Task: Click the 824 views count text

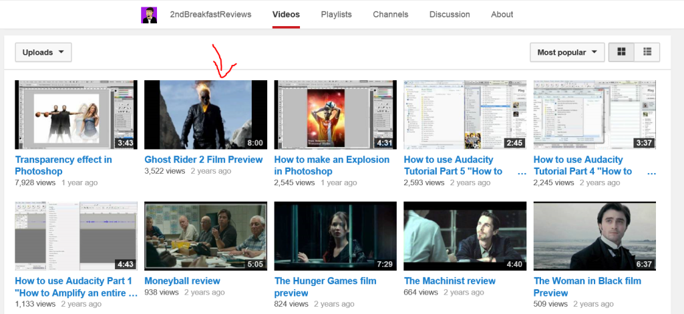Action: (291, 304)
